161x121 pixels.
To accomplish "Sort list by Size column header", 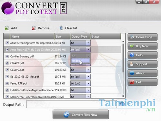I will [62, 37].
